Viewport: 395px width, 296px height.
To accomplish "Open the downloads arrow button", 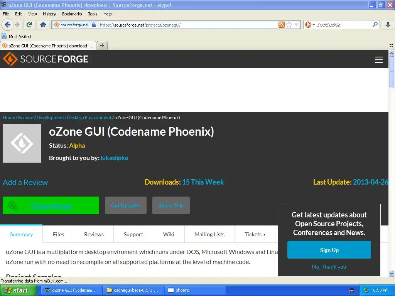I will point(388,25).
